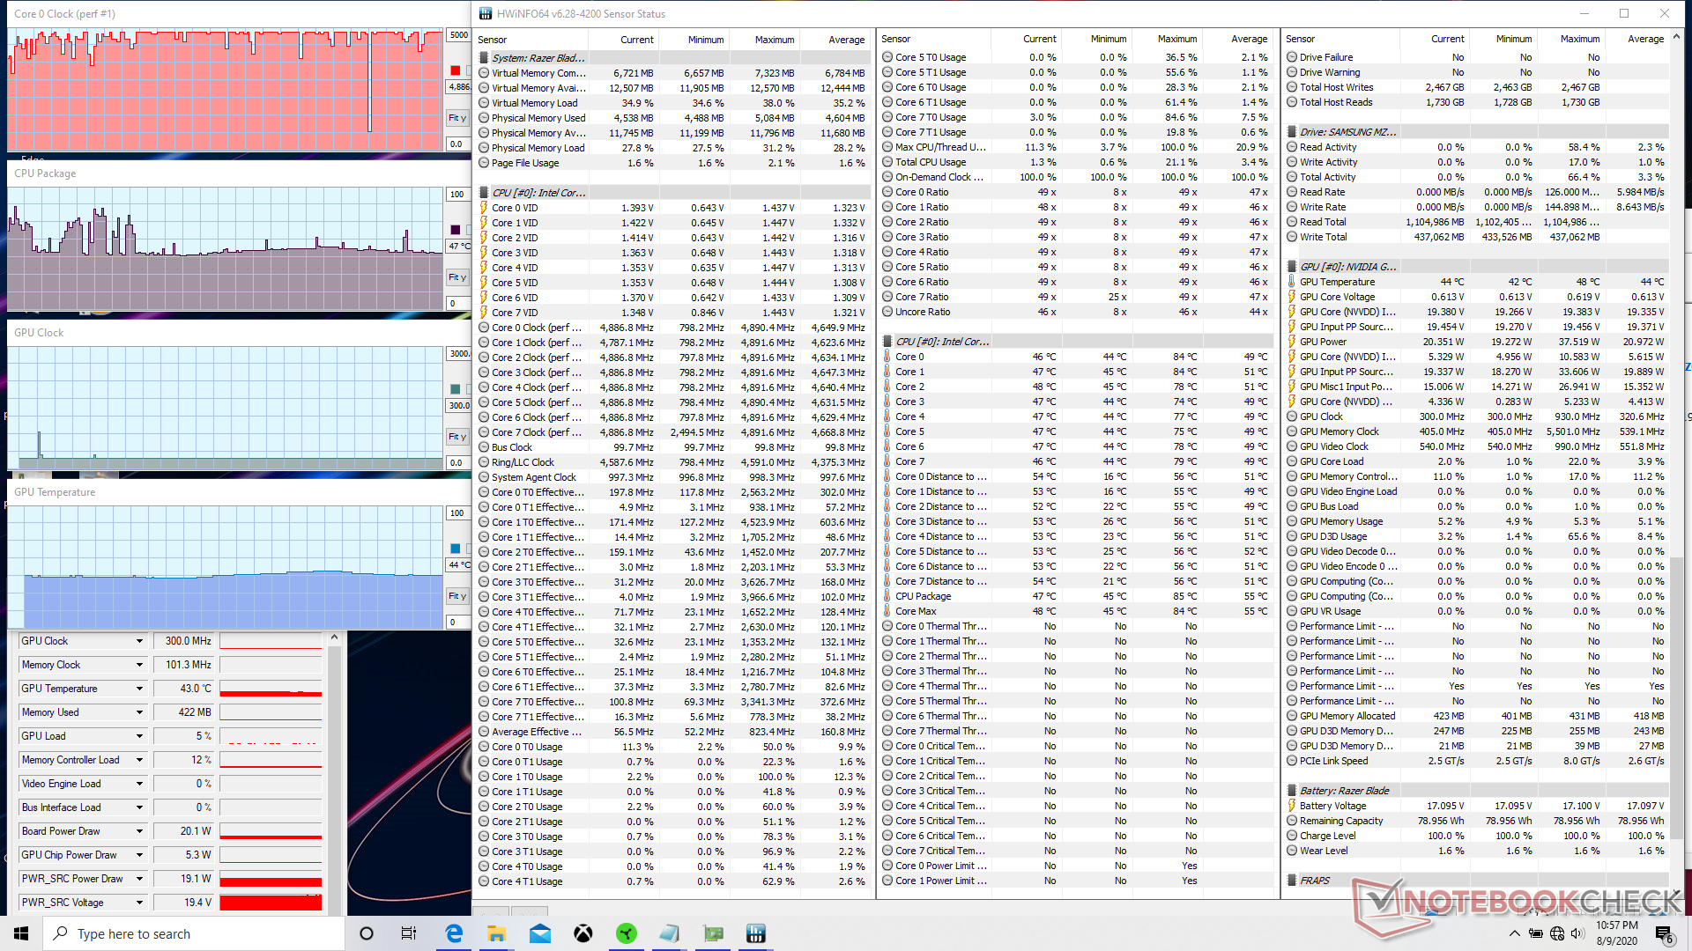Open the Memory Clock sensor dropdown
The image size is (1692, 951).
point(139,665)
